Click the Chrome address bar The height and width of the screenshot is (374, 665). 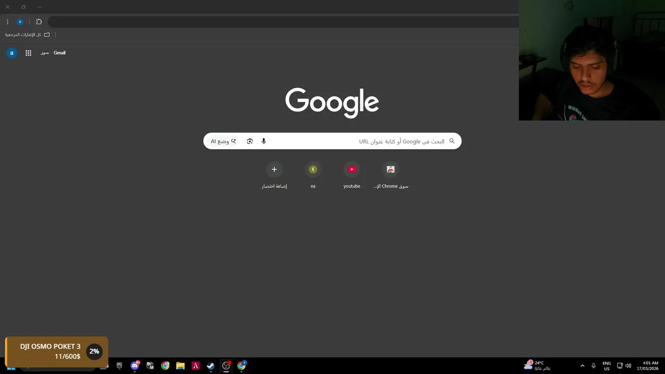pos(283,22)
